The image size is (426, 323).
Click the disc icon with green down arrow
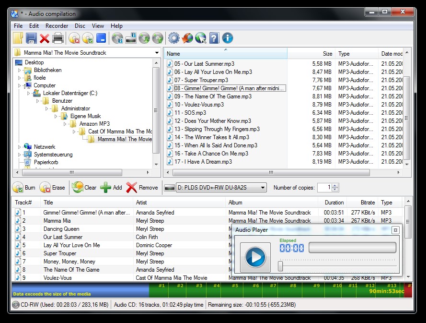click(144, 38)
